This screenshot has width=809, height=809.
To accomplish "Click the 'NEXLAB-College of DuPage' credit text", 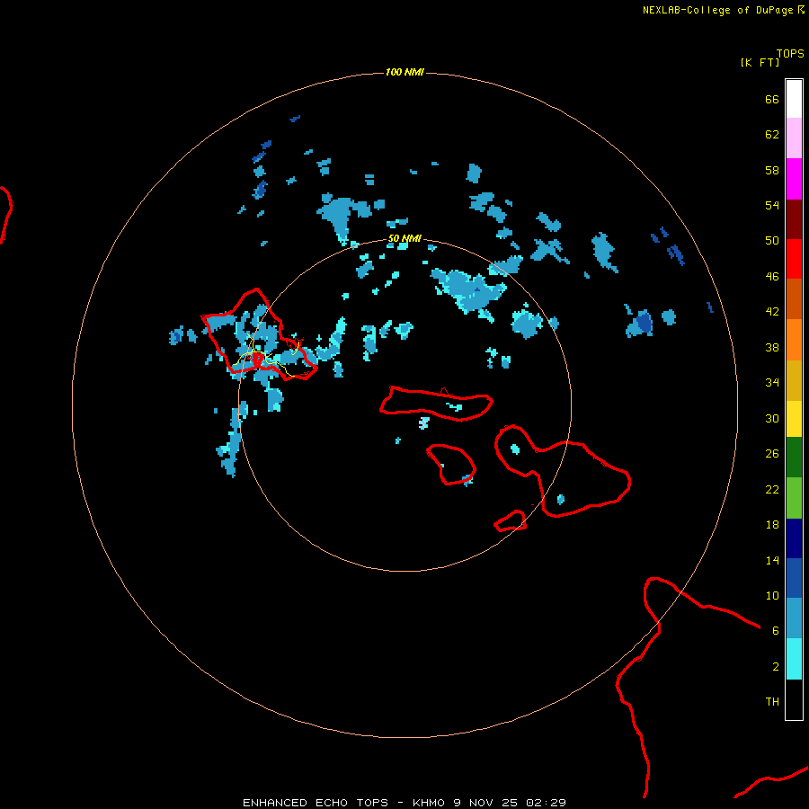I will [x=717, y=10].
